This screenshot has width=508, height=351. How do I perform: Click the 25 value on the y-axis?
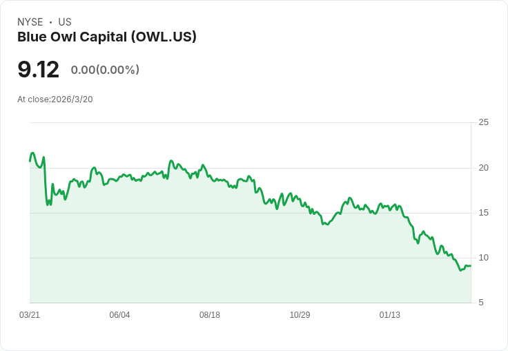pyautogui.click(x=484, y=123)
